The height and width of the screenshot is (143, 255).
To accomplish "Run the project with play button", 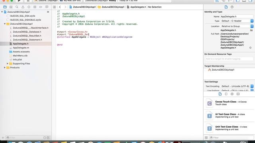I will tap(19, 1).
